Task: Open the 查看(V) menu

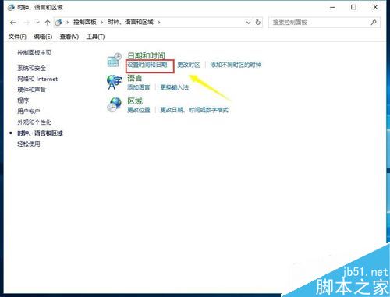Action: click(x=69, y=37)
